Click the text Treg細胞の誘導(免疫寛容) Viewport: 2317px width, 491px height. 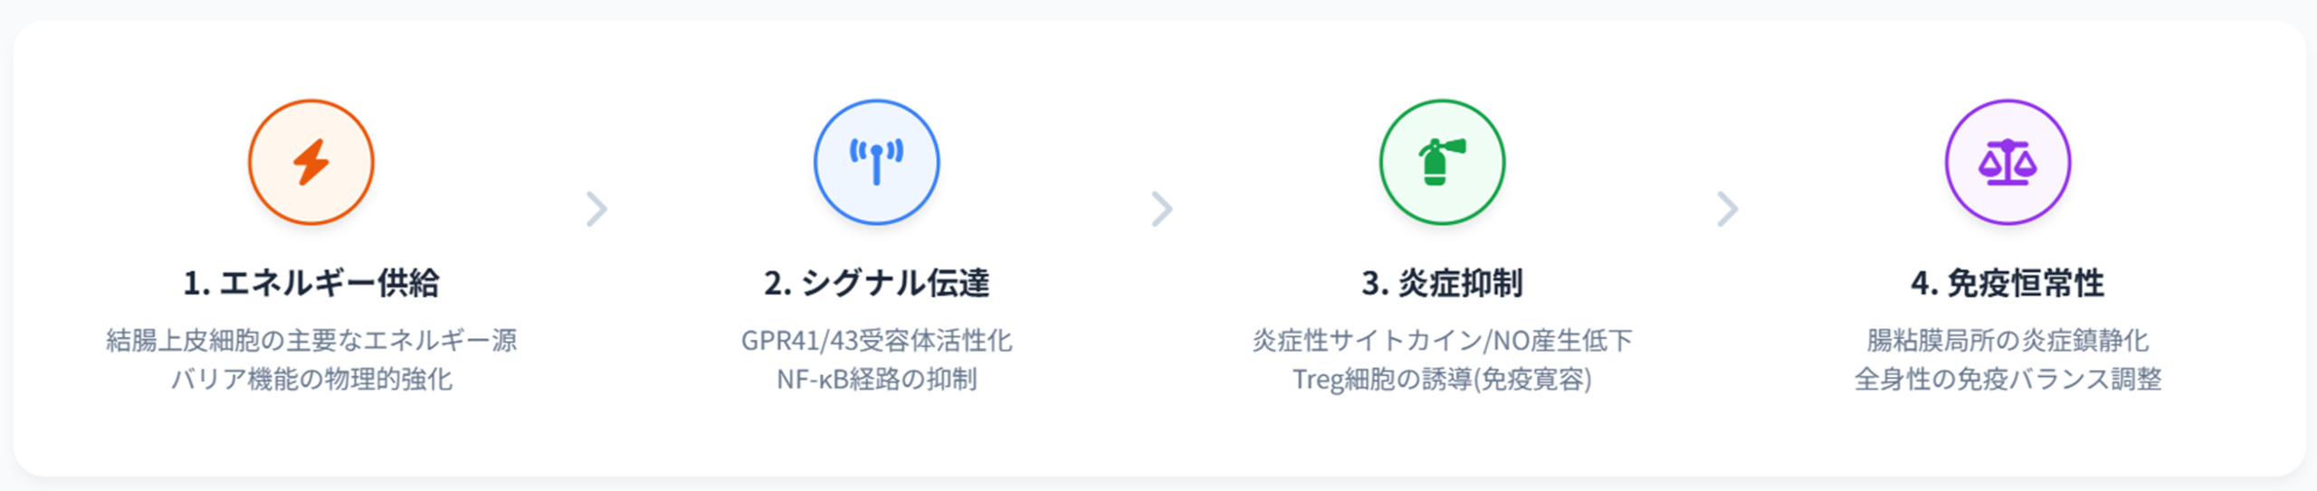pyautogui.click(x=1442, y=379)
